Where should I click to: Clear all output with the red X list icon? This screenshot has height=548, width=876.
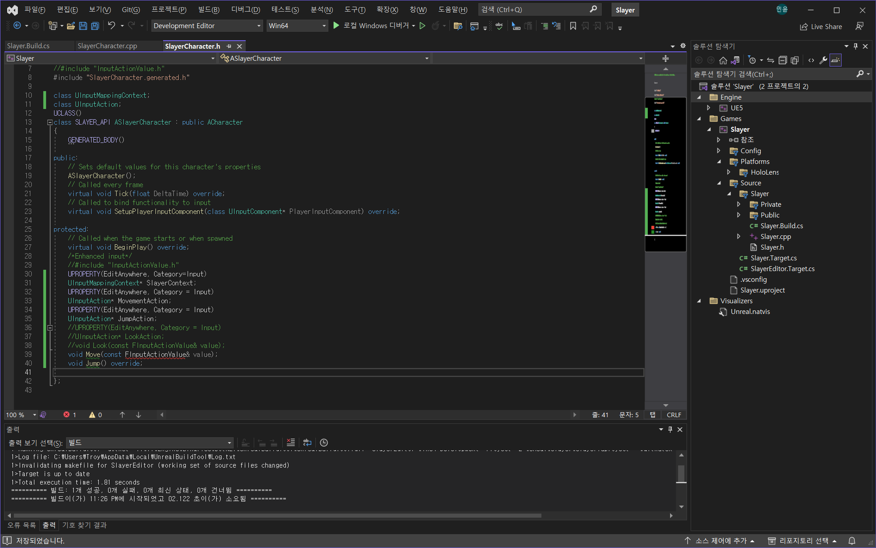pyautogui.click(x=290, y=443)
